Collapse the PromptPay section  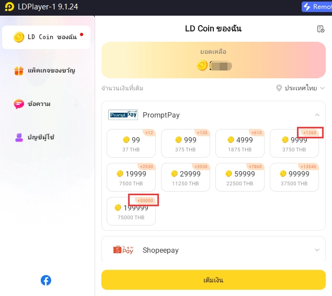(x=317, y=115)
